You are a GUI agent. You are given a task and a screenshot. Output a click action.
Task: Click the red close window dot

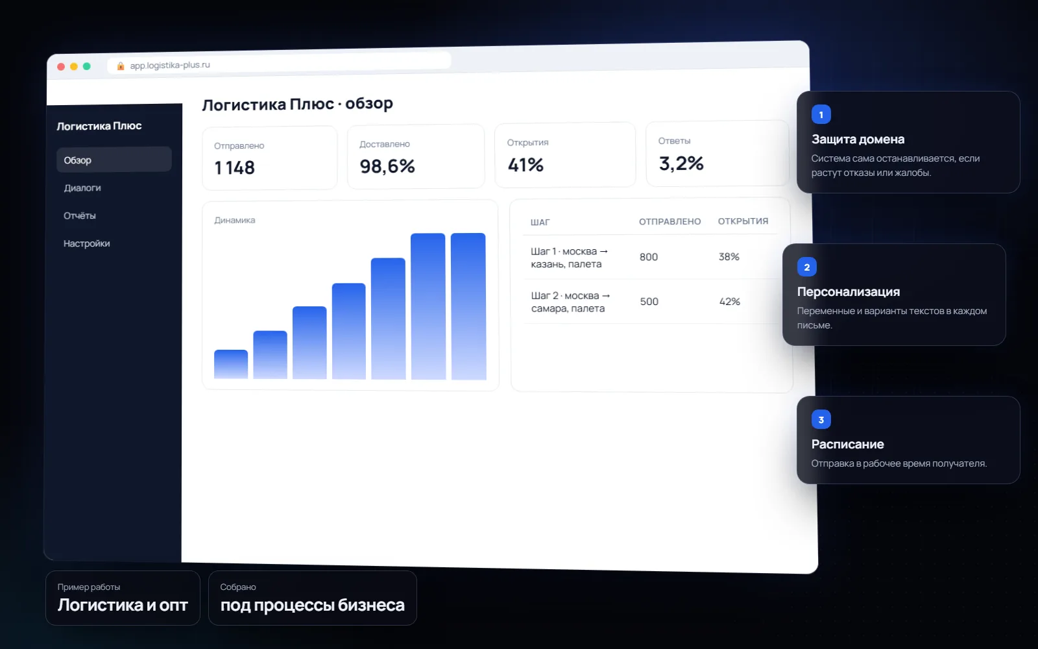click(x=61, y=67)
